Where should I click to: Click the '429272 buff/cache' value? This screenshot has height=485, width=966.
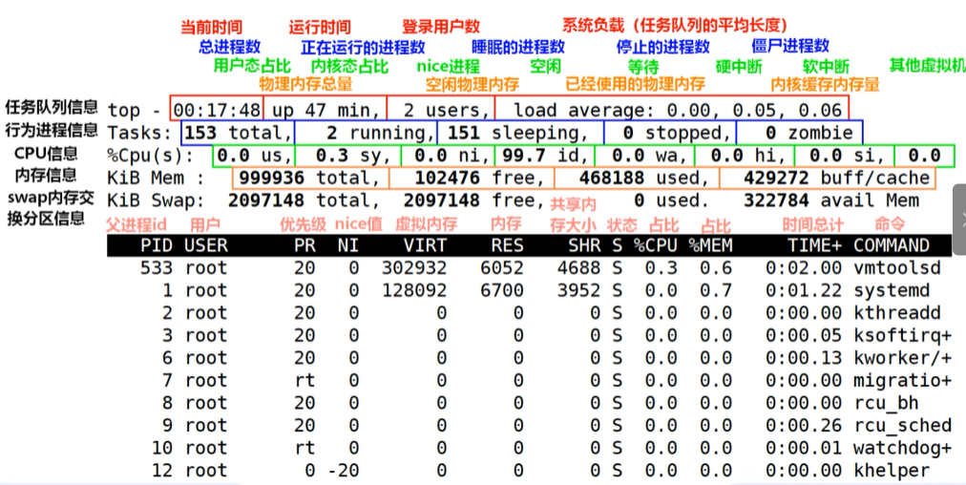pos(836,179)
